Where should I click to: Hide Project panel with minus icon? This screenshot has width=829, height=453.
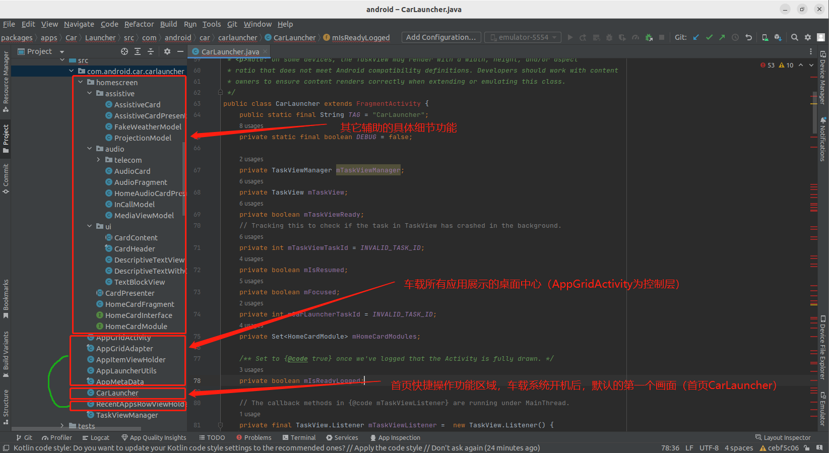click(180, 51)
